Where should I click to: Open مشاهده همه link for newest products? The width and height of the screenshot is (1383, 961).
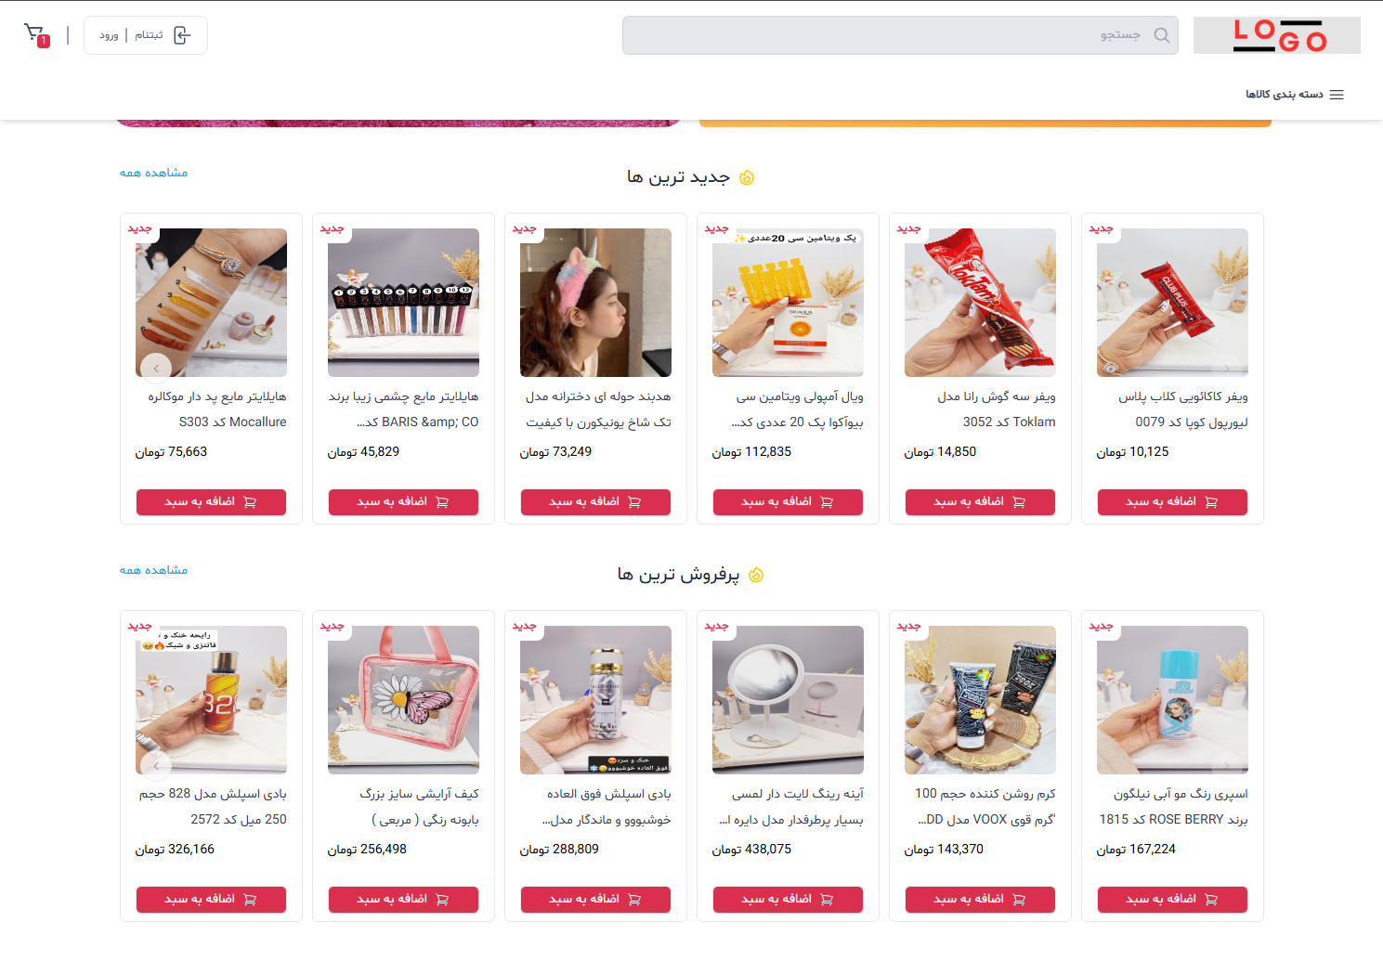point(153,173)
